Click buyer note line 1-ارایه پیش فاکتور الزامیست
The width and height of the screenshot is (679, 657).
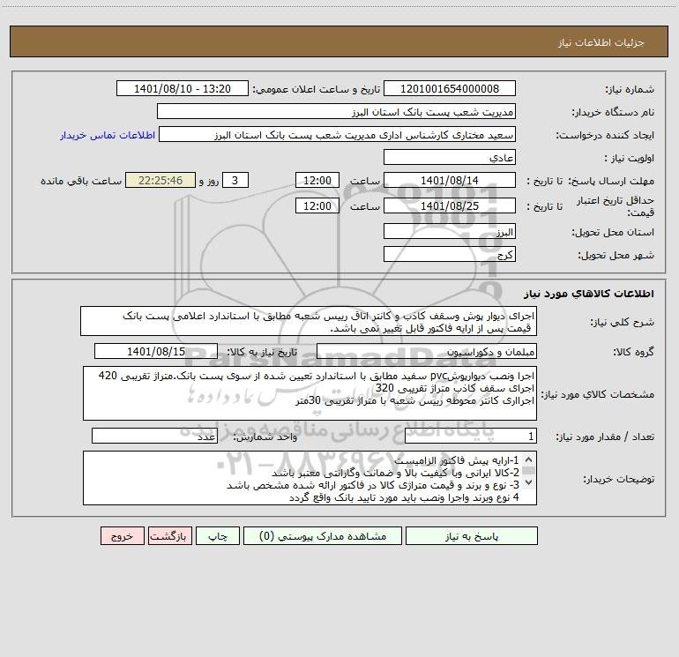coord(456,460)
